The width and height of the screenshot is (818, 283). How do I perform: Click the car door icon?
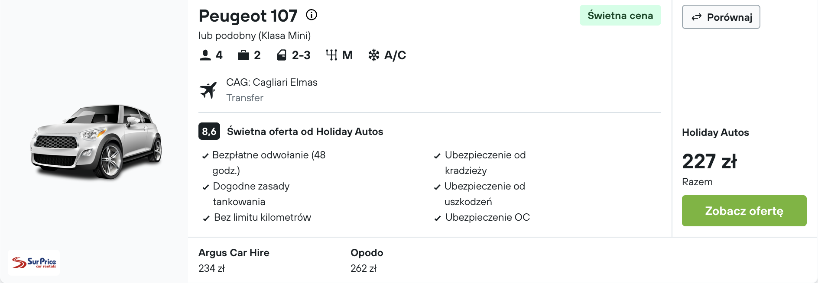coord(282,55)
